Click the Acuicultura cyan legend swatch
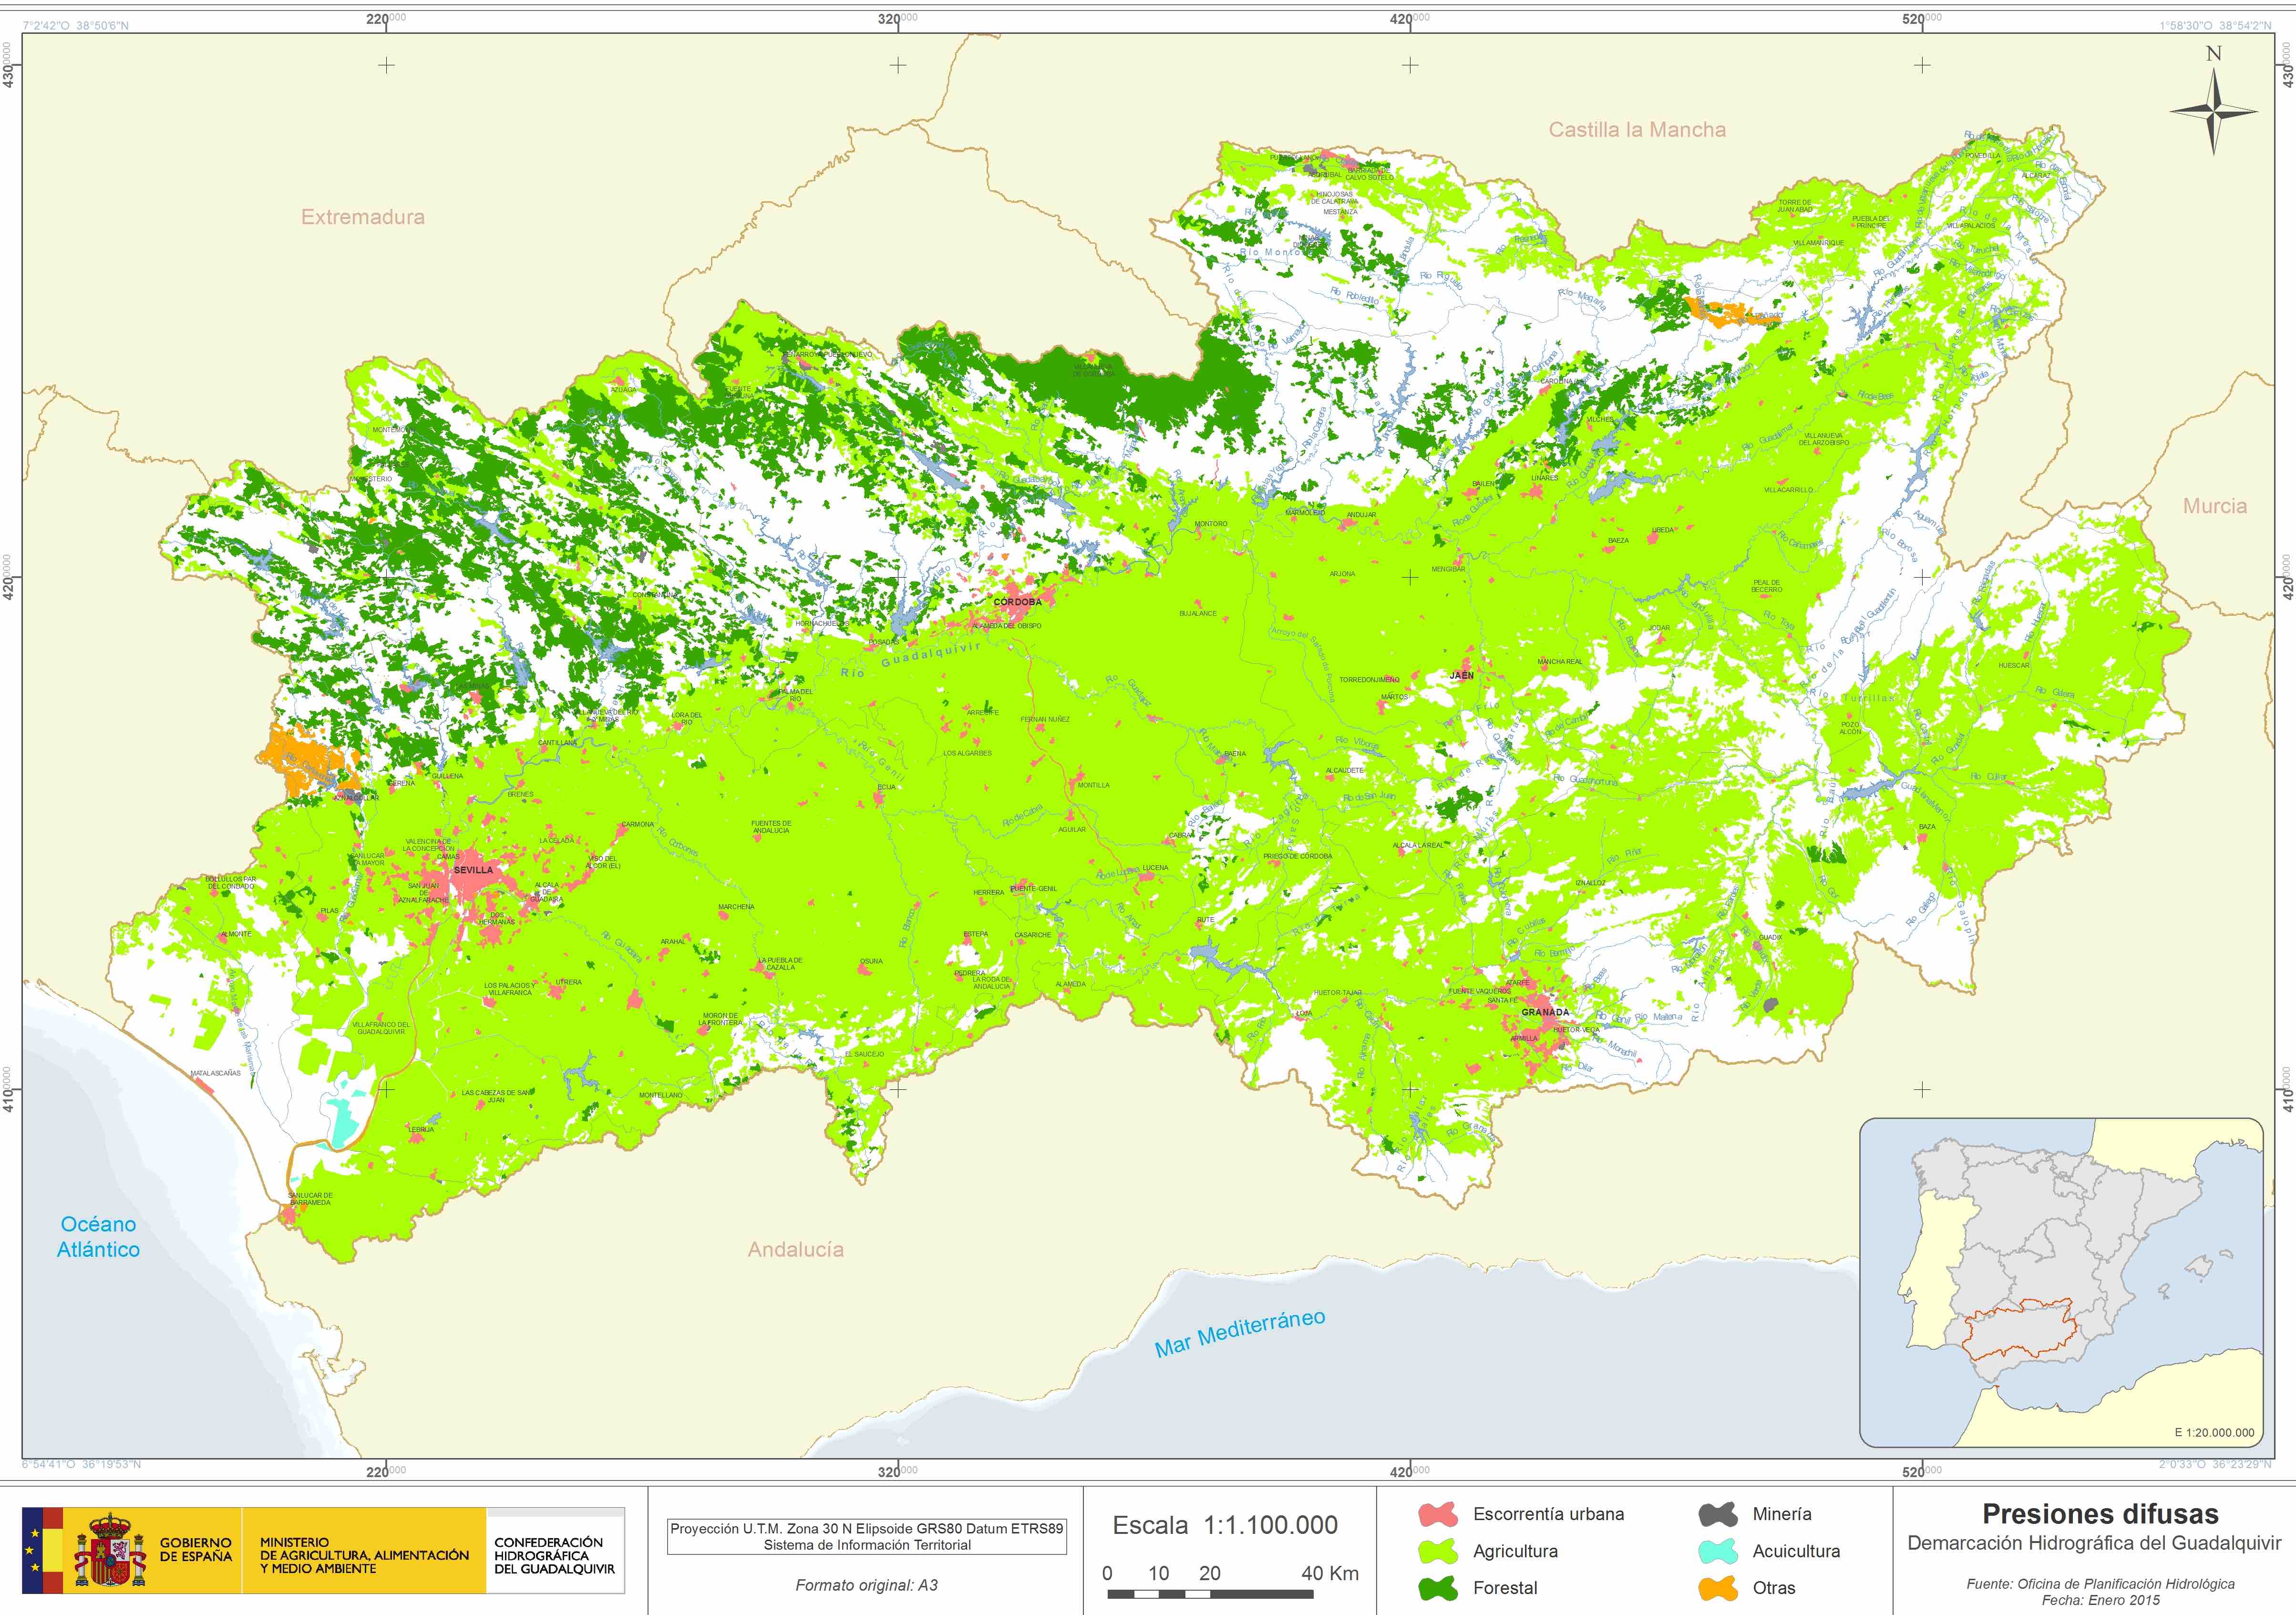Image resolution: width=2296 pixels, height=1615 pixels. (x=1717, y=1551)
